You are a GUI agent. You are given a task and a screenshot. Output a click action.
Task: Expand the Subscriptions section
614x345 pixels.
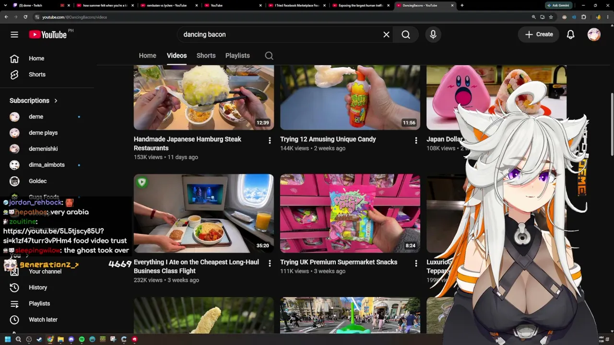(34, 101)
